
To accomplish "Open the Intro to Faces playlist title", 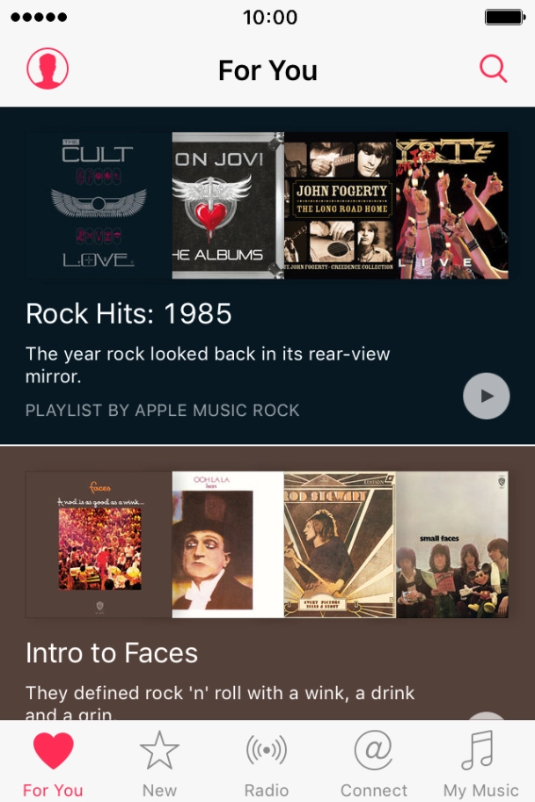I will 112,653.
